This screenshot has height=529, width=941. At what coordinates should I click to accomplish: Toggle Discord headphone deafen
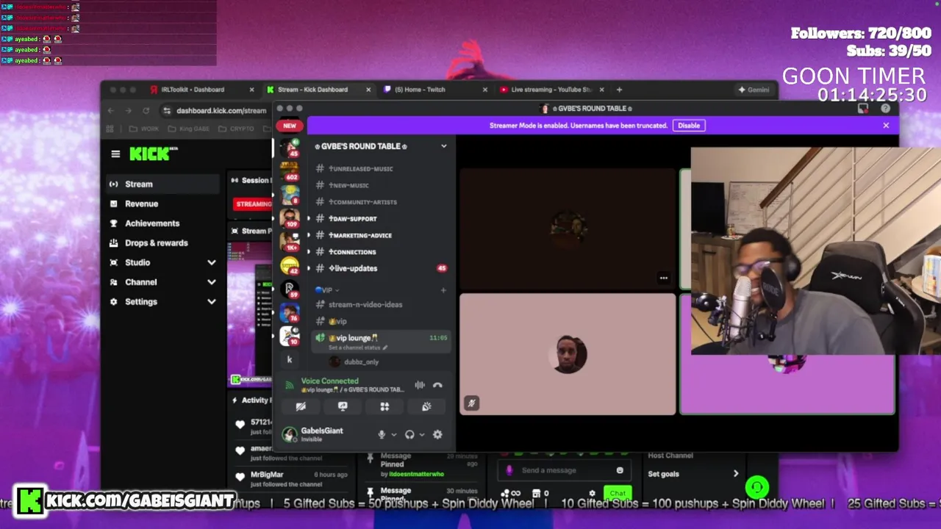(x=409, y=434)
